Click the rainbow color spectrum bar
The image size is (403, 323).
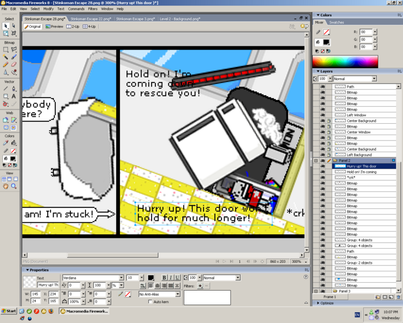point(345,61)
